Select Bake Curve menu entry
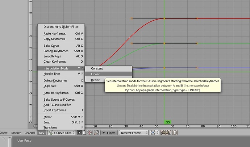The width and height of the screenshot is (250, 147). (61, 46)
